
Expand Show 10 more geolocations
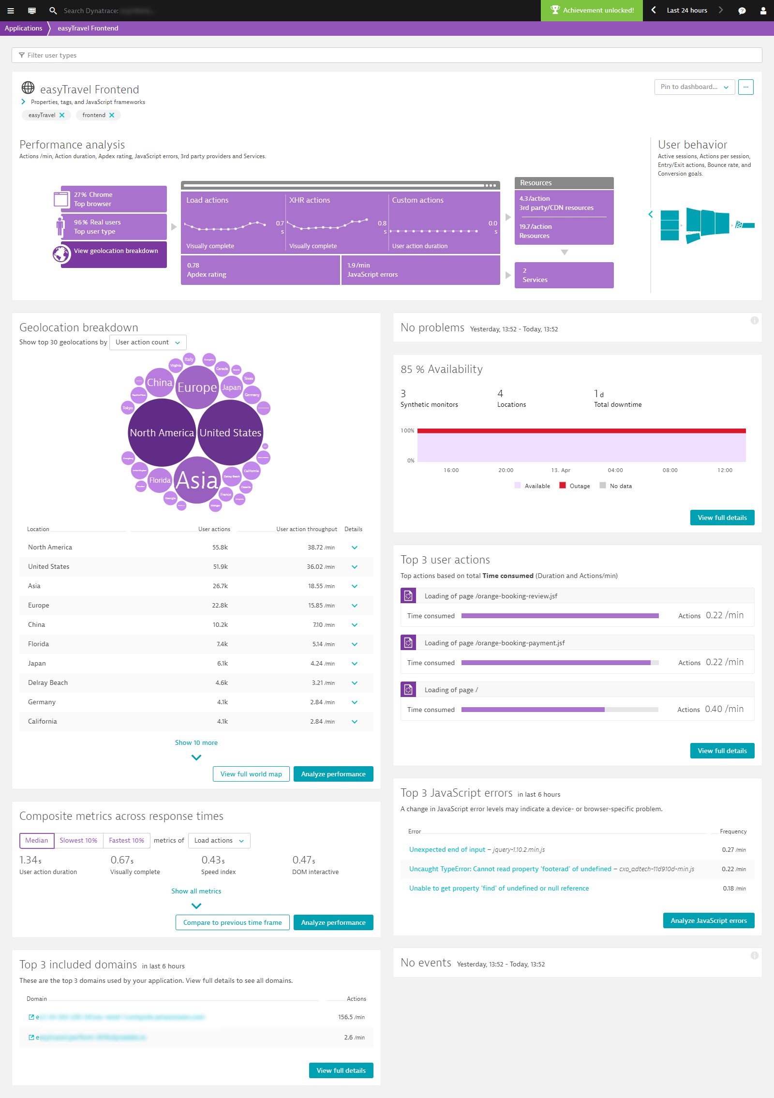pos(196,749)
